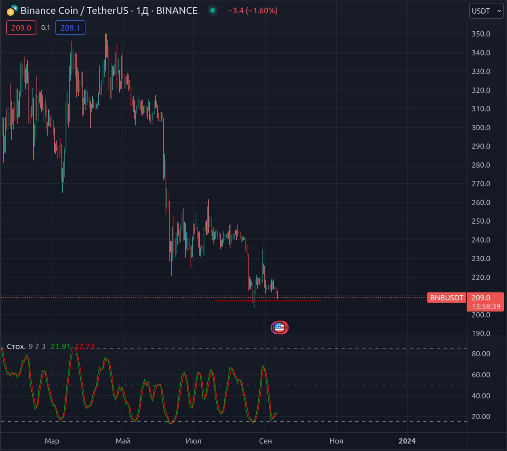The height and width of the screenshot is (451, 507).
Task: Click the 300.0 price scale label
Action: pos(481,127)
